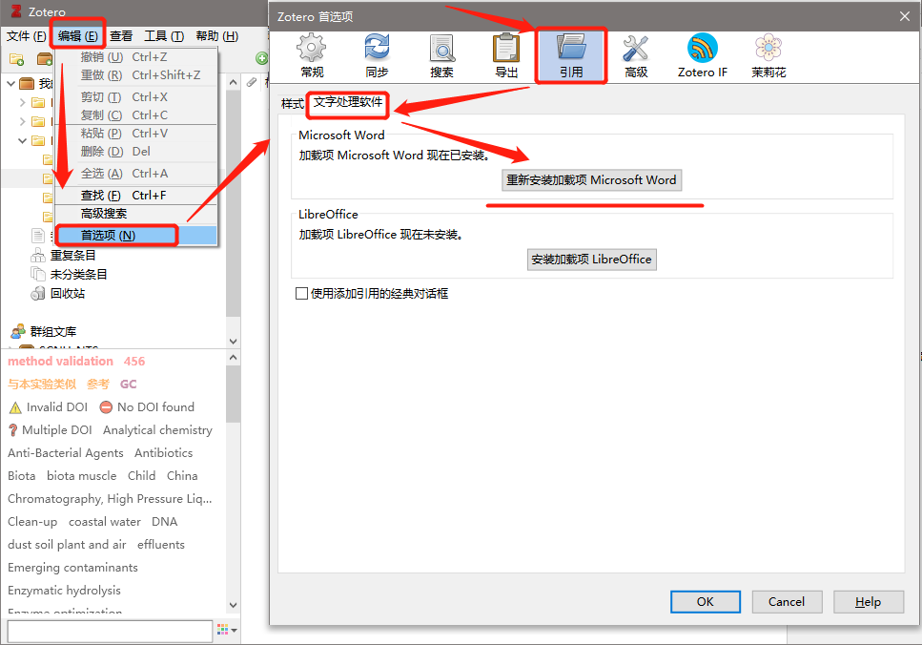Open the Zotero IF preferences pane
922x645 pixels.
(702, 56)
